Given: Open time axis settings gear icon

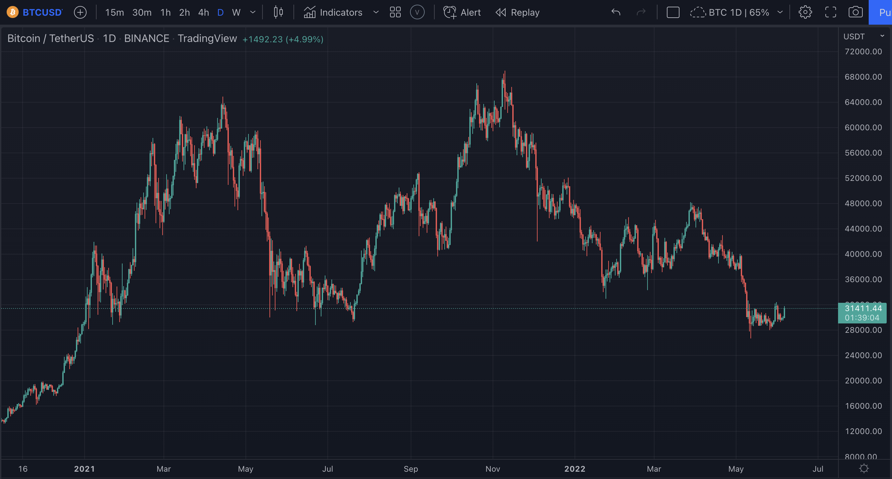Looking at the screenshot, I should pos(864,469).
